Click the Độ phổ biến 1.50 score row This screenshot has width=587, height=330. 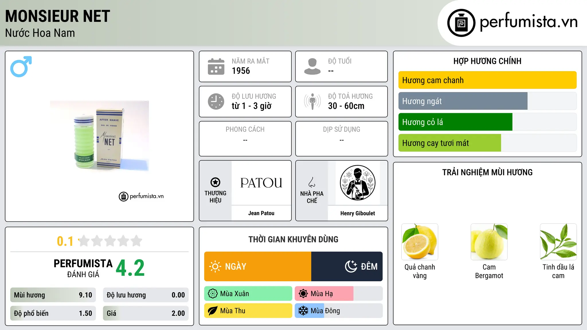tap(53, 313)
